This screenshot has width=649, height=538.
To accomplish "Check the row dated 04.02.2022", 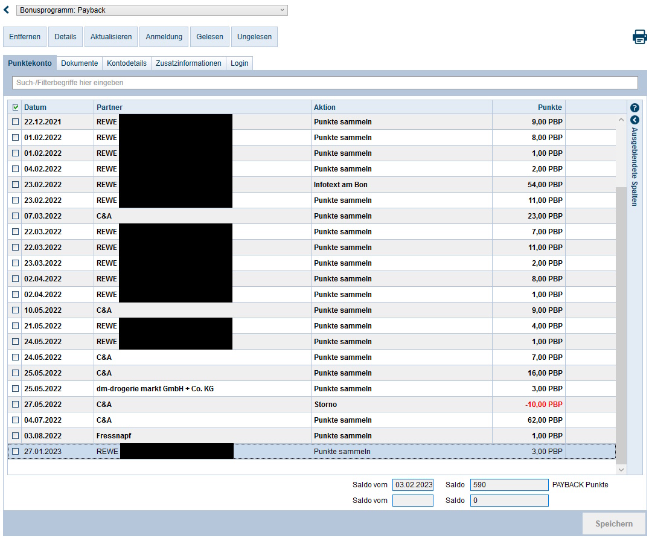I will [16, 169].
